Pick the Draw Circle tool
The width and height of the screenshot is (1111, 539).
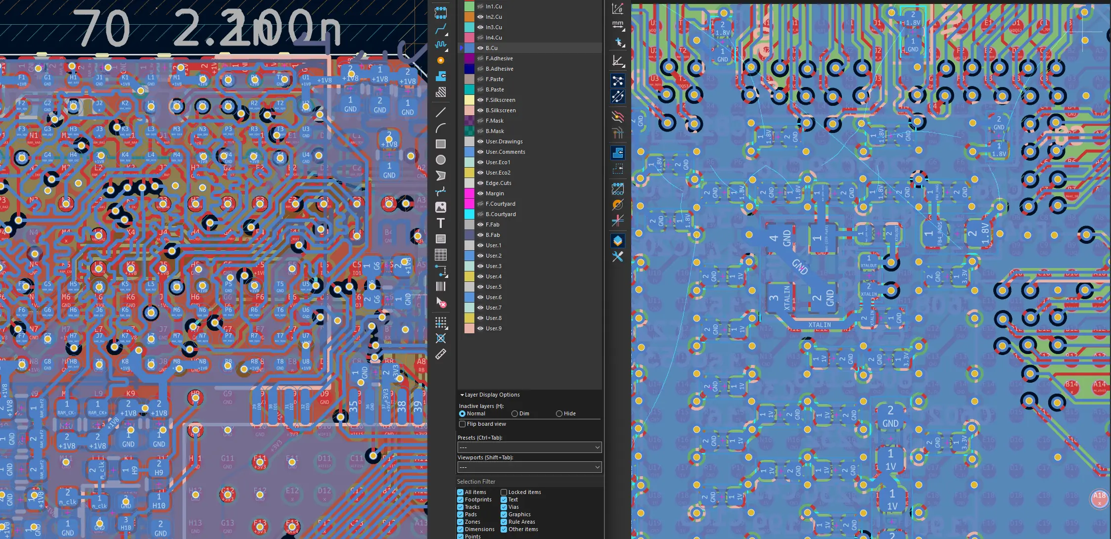[x=441, y=160]
